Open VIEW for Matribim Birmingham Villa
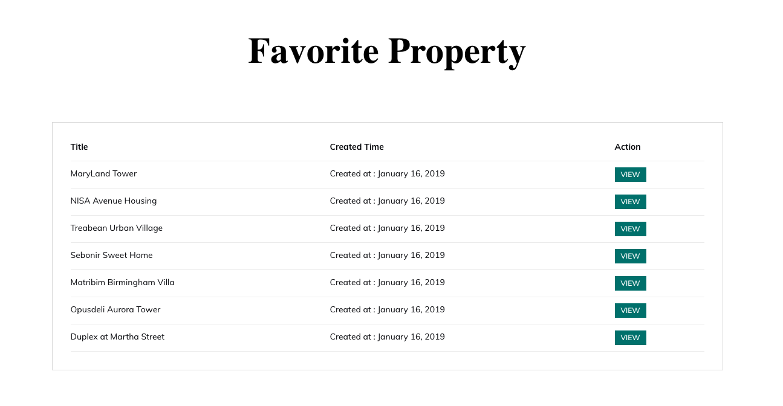783x406 pixels. pyautogui.click(x=630, y=283)
